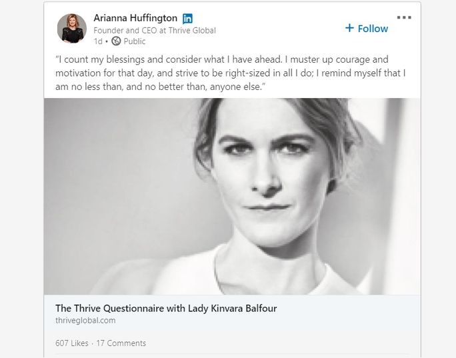Show the 17 Comments
This screenshot has height=358, width=456.
pyautogui.click(x=121, y=343)
